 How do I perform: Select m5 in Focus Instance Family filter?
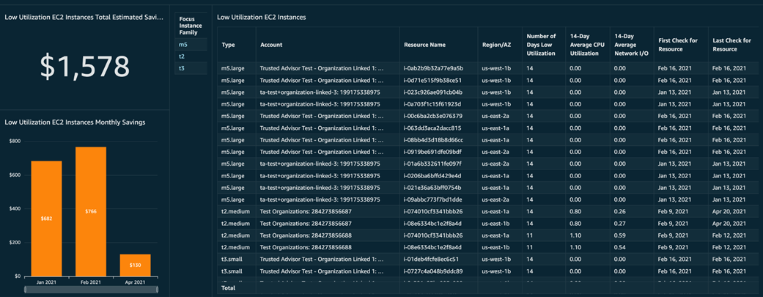tap(183, 45)
